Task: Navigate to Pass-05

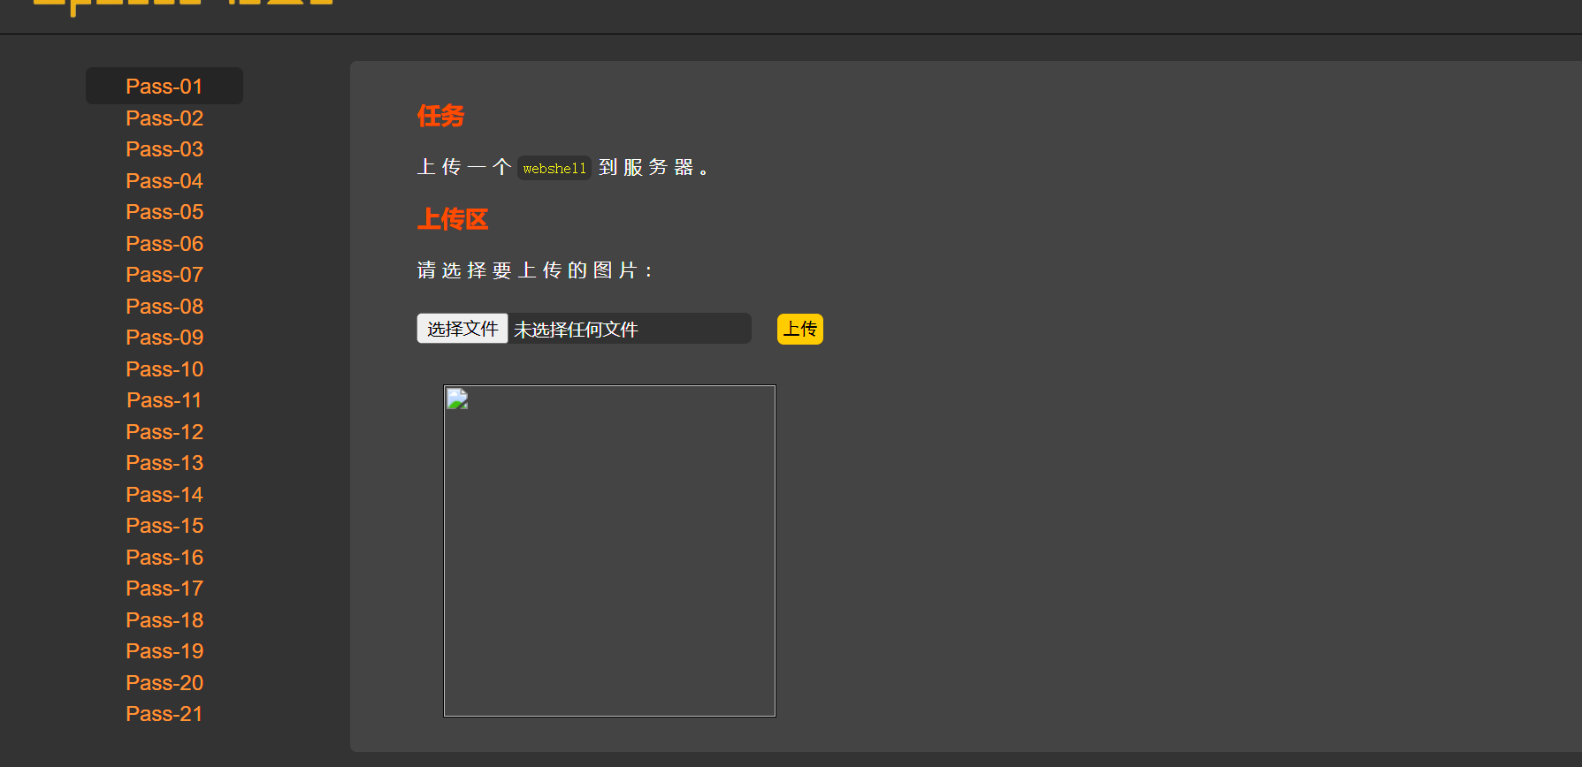Action: click(x=164, y=212)
